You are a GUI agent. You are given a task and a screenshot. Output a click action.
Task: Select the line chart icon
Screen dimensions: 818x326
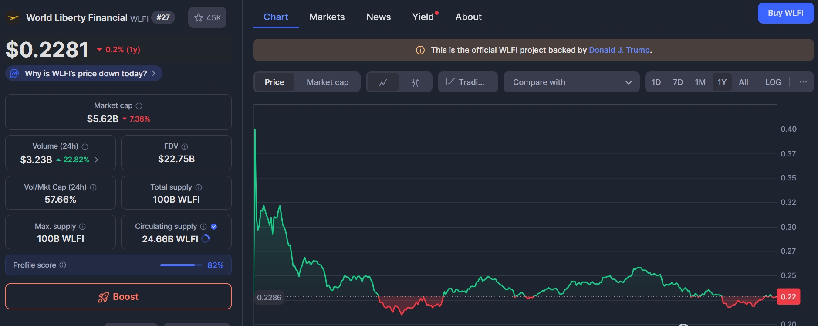tap(383, 82)
